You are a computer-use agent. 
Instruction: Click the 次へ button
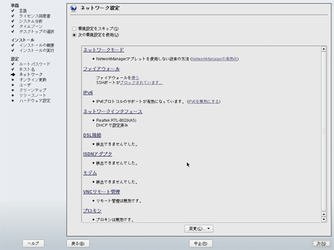tap(321, 243)
